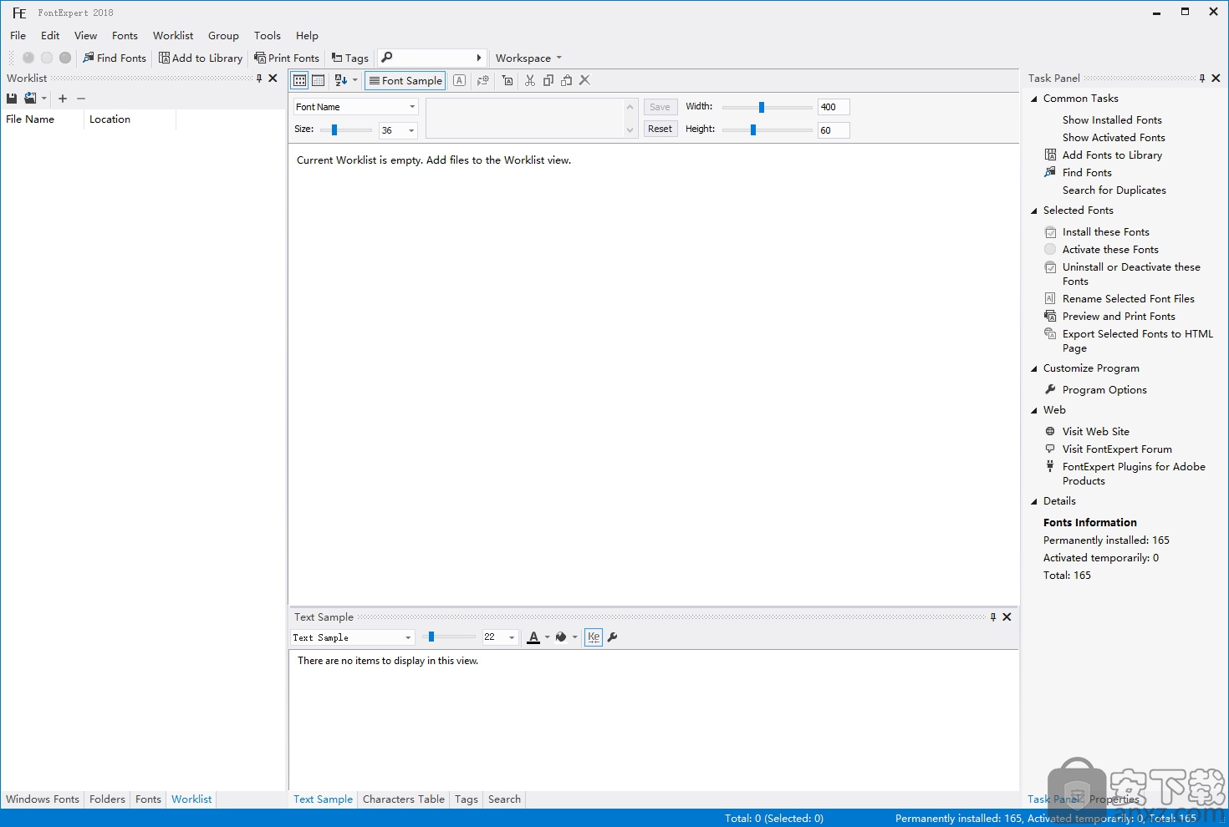Save worklist using floppy disk icon
Image resolution: width=1229 pixels, height=827 pixels.
pos(12,98)
